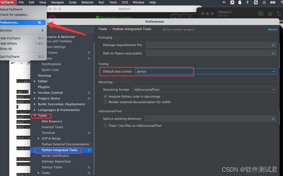Click project-level icon beside Terminal
The height and width of the screenshot is (176, 283).
[x=89, y=133]
